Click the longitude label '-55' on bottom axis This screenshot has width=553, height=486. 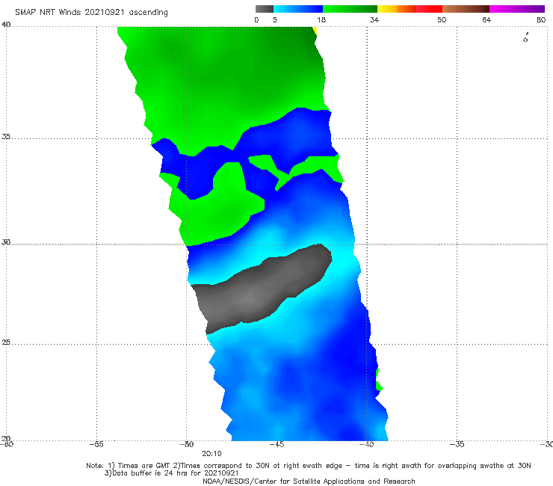click(96, 444)
